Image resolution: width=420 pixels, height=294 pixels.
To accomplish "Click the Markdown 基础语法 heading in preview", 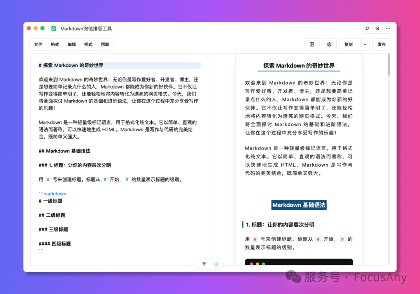I will pyautogui.click(x=299, y=205).
